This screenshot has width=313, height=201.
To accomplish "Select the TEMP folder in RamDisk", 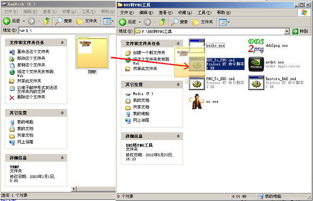I will pyautogui.click(x=92, y=55).
